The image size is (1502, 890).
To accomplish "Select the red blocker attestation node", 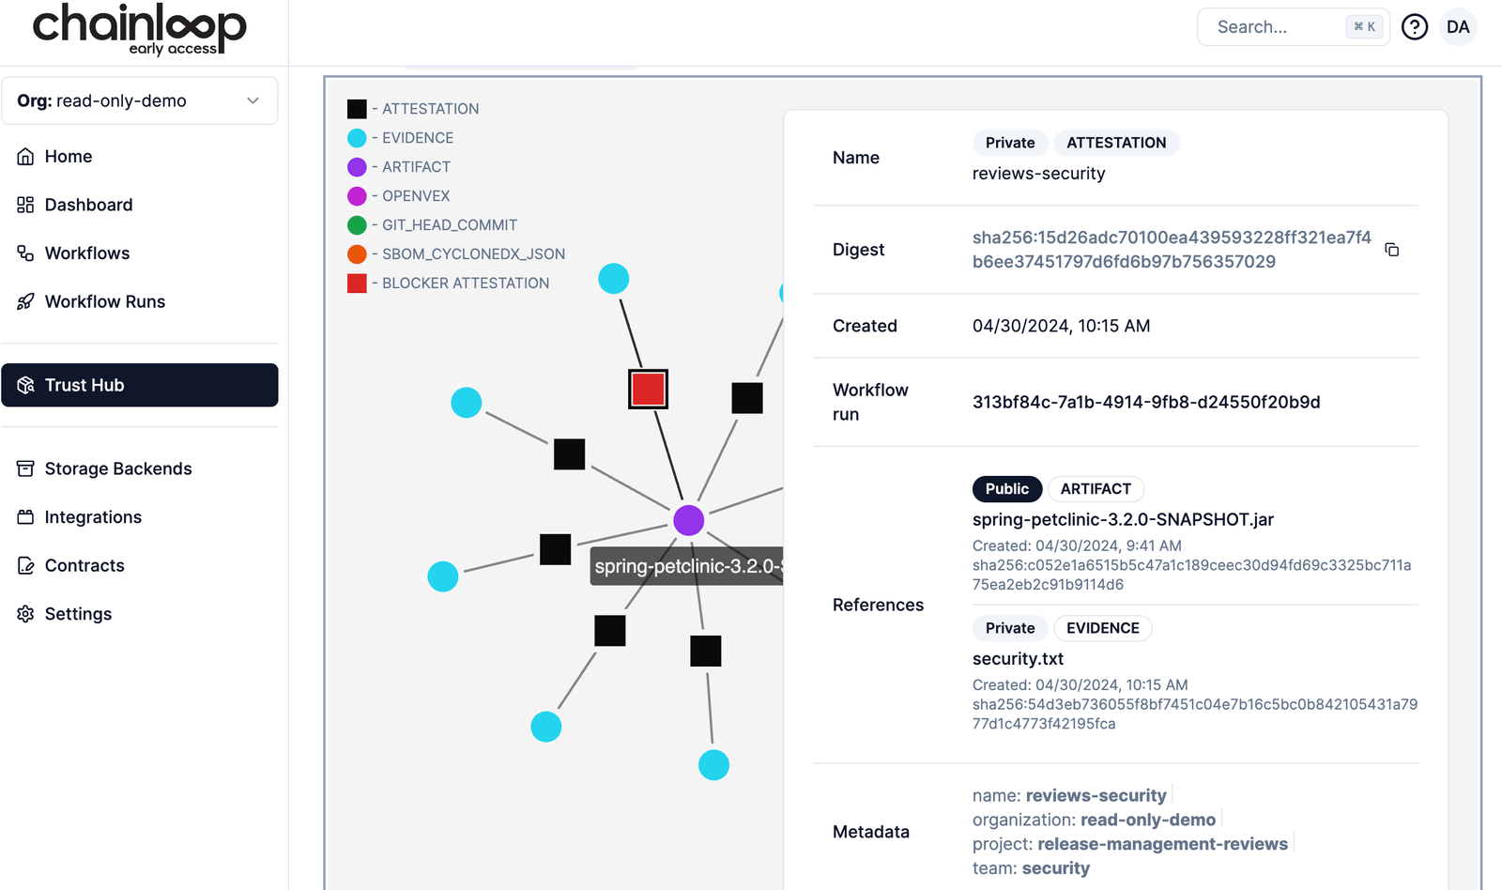I will click(648, 389).
